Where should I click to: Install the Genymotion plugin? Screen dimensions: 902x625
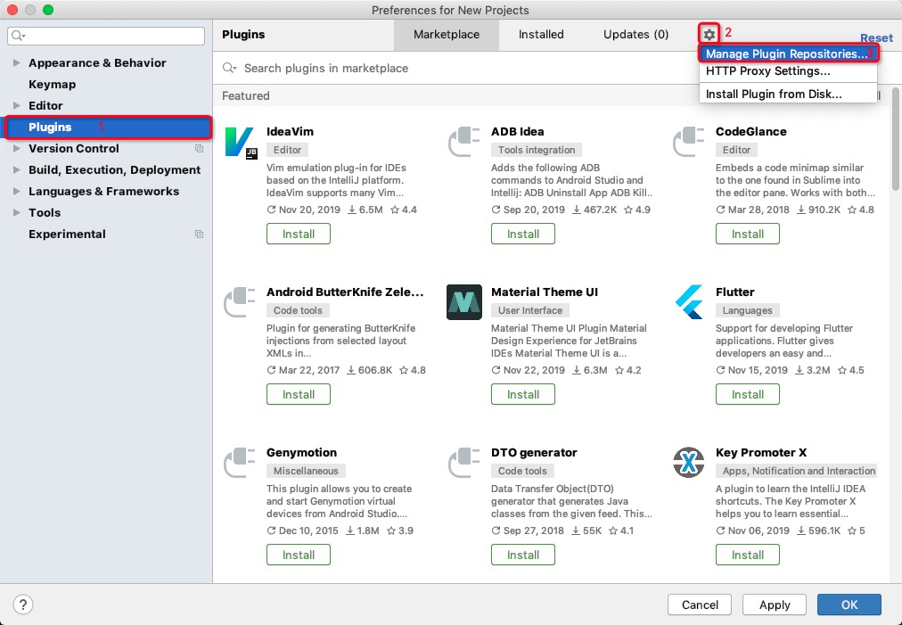[299, 555]
